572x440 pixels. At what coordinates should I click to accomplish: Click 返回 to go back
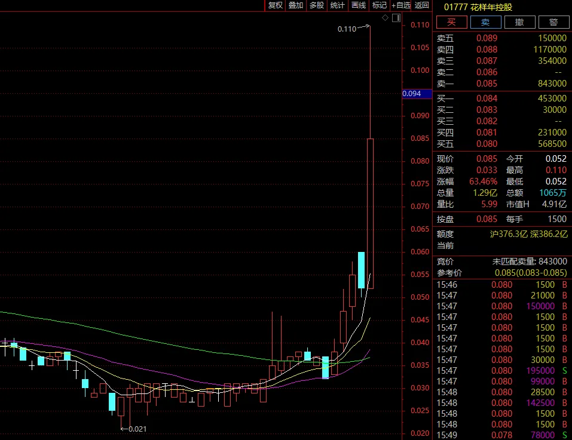(422, 5)
